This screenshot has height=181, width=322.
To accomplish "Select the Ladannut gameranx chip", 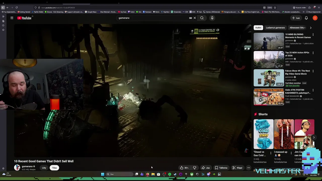I will click(x=275, y=28).
